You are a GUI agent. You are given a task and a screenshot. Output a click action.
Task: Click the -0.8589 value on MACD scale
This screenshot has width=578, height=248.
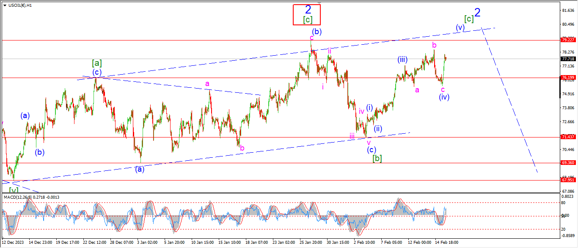tap(567, 236)
